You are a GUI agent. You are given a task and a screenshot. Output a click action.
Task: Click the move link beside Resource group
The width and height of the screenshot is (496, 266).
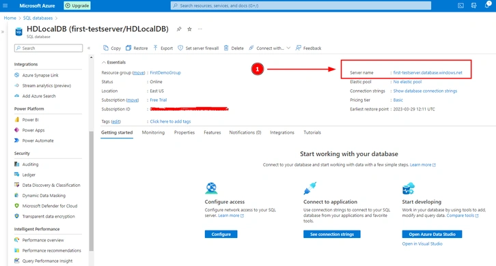pos(139,73)
